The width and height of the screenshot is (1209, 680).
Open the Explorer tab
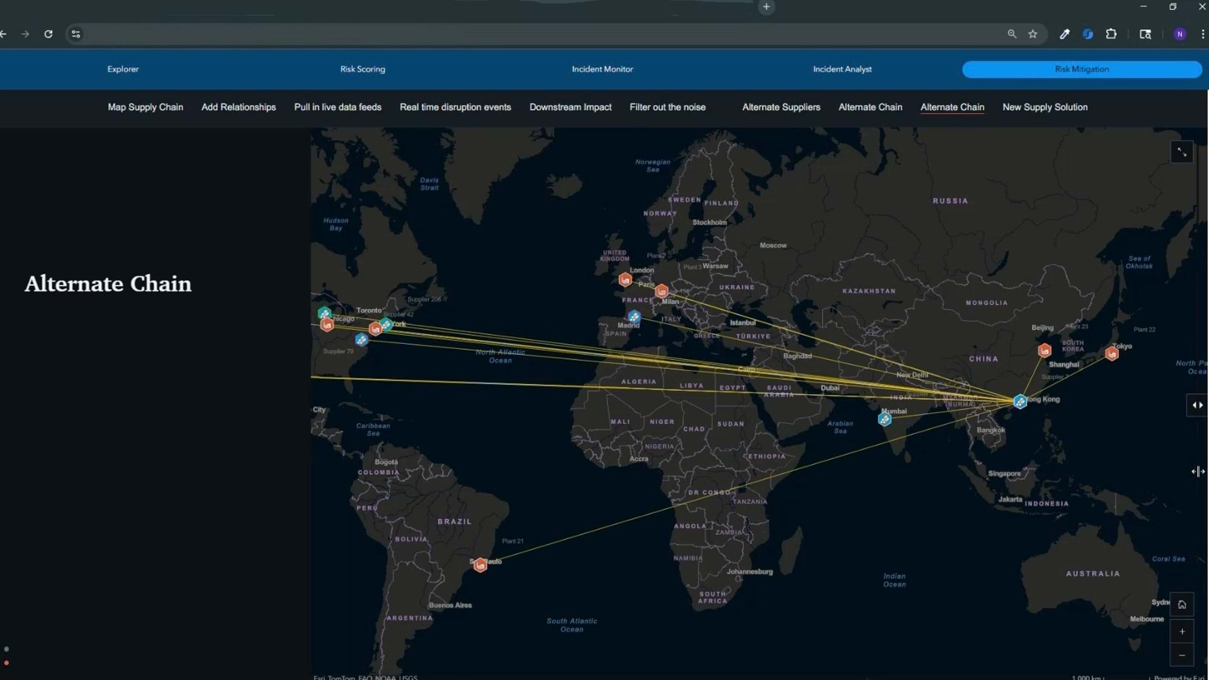coord(123,69)
